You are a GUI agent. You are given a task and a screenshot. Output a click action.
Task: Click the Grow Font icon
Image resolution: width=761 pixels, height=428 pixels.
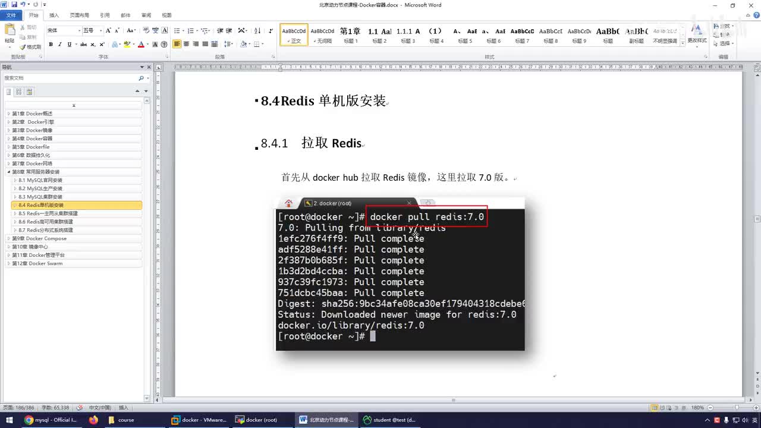[108, 30]
